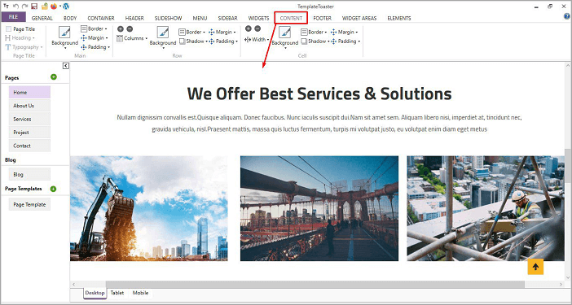572x305 pixels.
Task: Click the WordPress icon in the quick access bar
Action: 66,7
